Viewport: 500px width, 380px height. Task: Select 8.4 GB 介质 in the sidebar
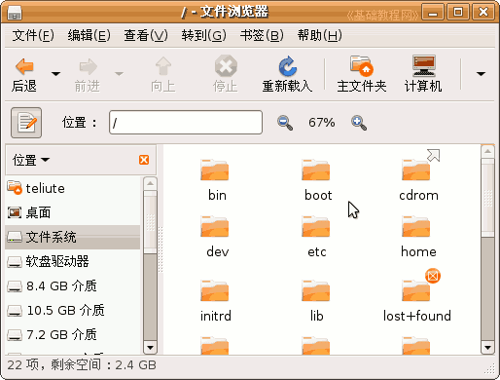73,285
